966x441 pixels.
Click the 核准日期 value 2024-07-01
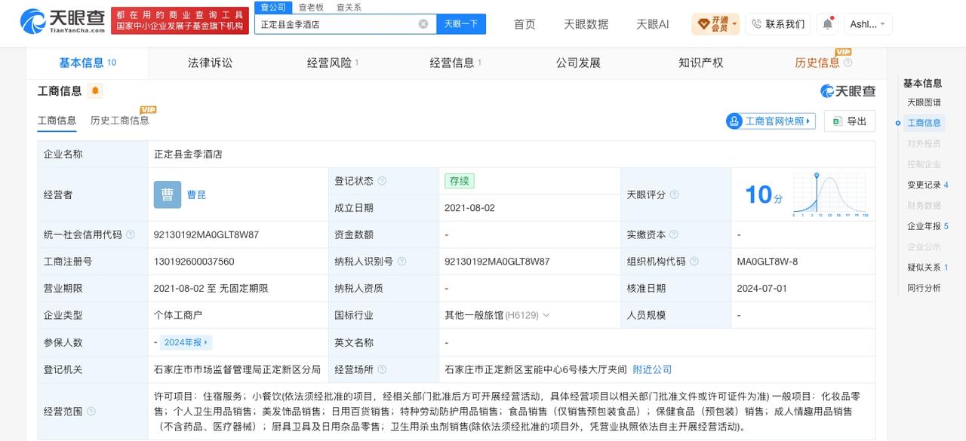click(762, 288)
